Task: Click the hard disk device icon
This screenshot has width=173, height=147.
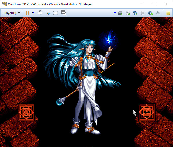Action: coord(120,13)
